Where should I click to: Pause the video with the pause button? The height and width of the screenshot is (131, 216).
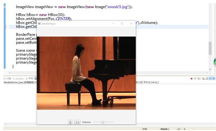click(70, 122)
